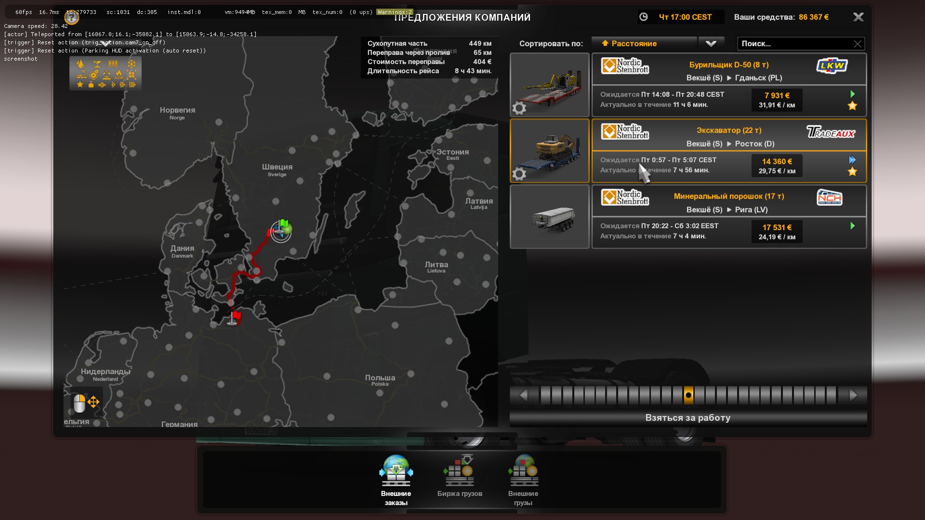Go to next page with right arrow
Screen dimensions: 925x520
tap(853, 395)
